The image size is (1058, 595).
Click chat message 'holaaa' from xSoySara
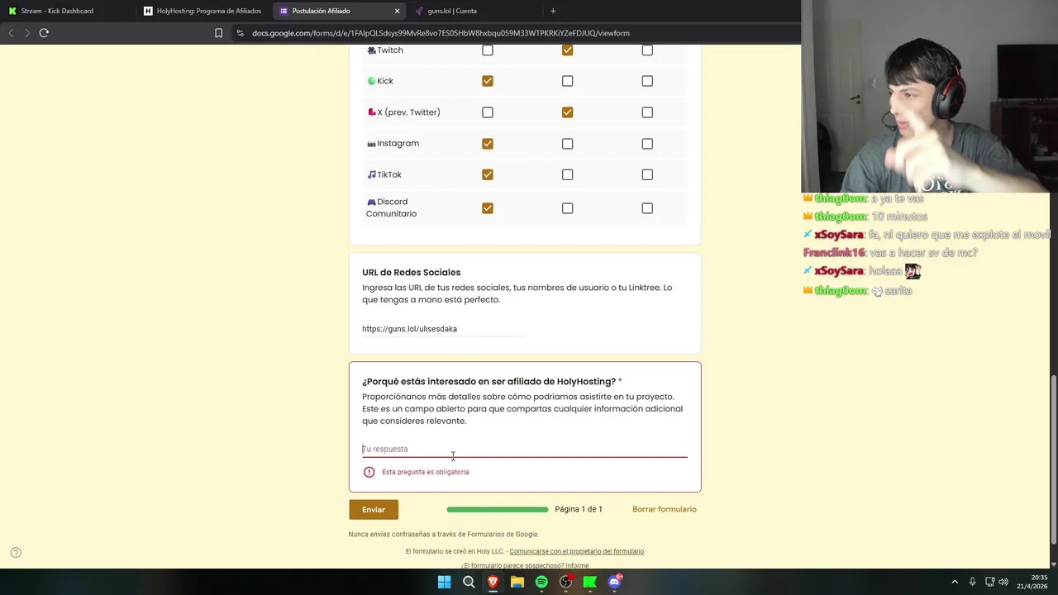point(885,271)
